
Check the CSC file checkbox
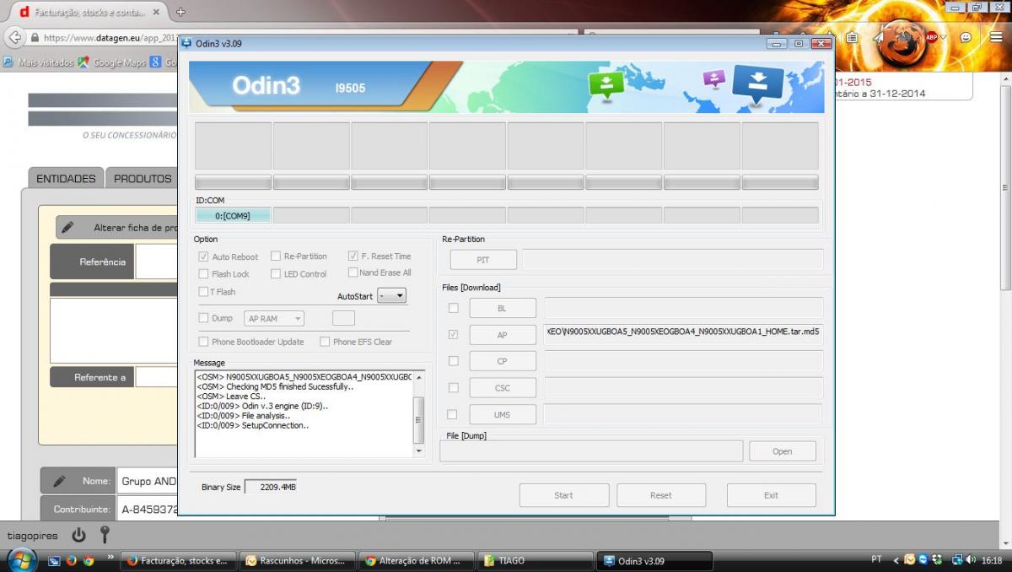[x=453, y=387]
